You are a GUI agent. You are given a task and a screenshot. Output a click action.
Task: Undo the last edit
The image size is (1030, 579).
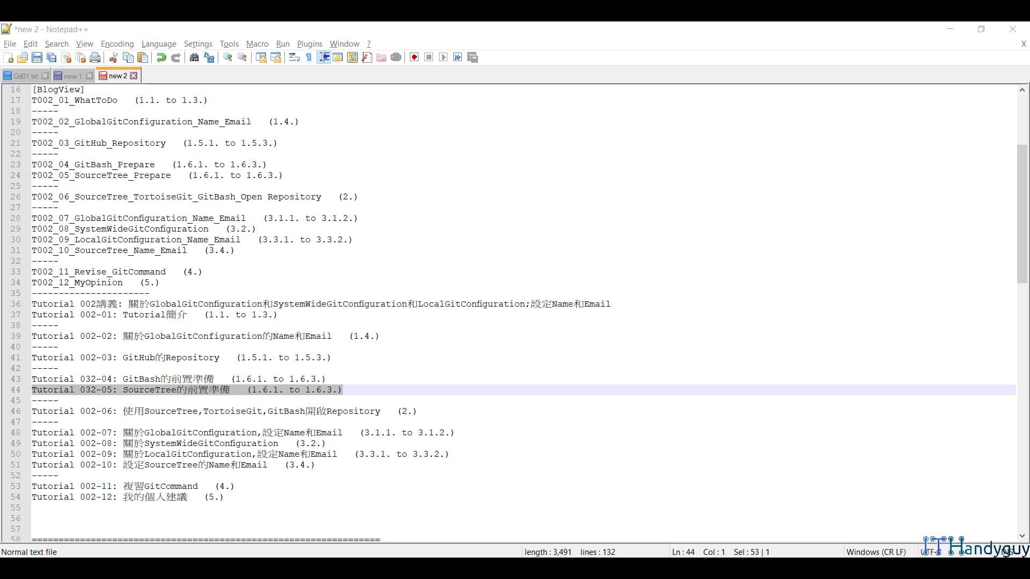161,57
